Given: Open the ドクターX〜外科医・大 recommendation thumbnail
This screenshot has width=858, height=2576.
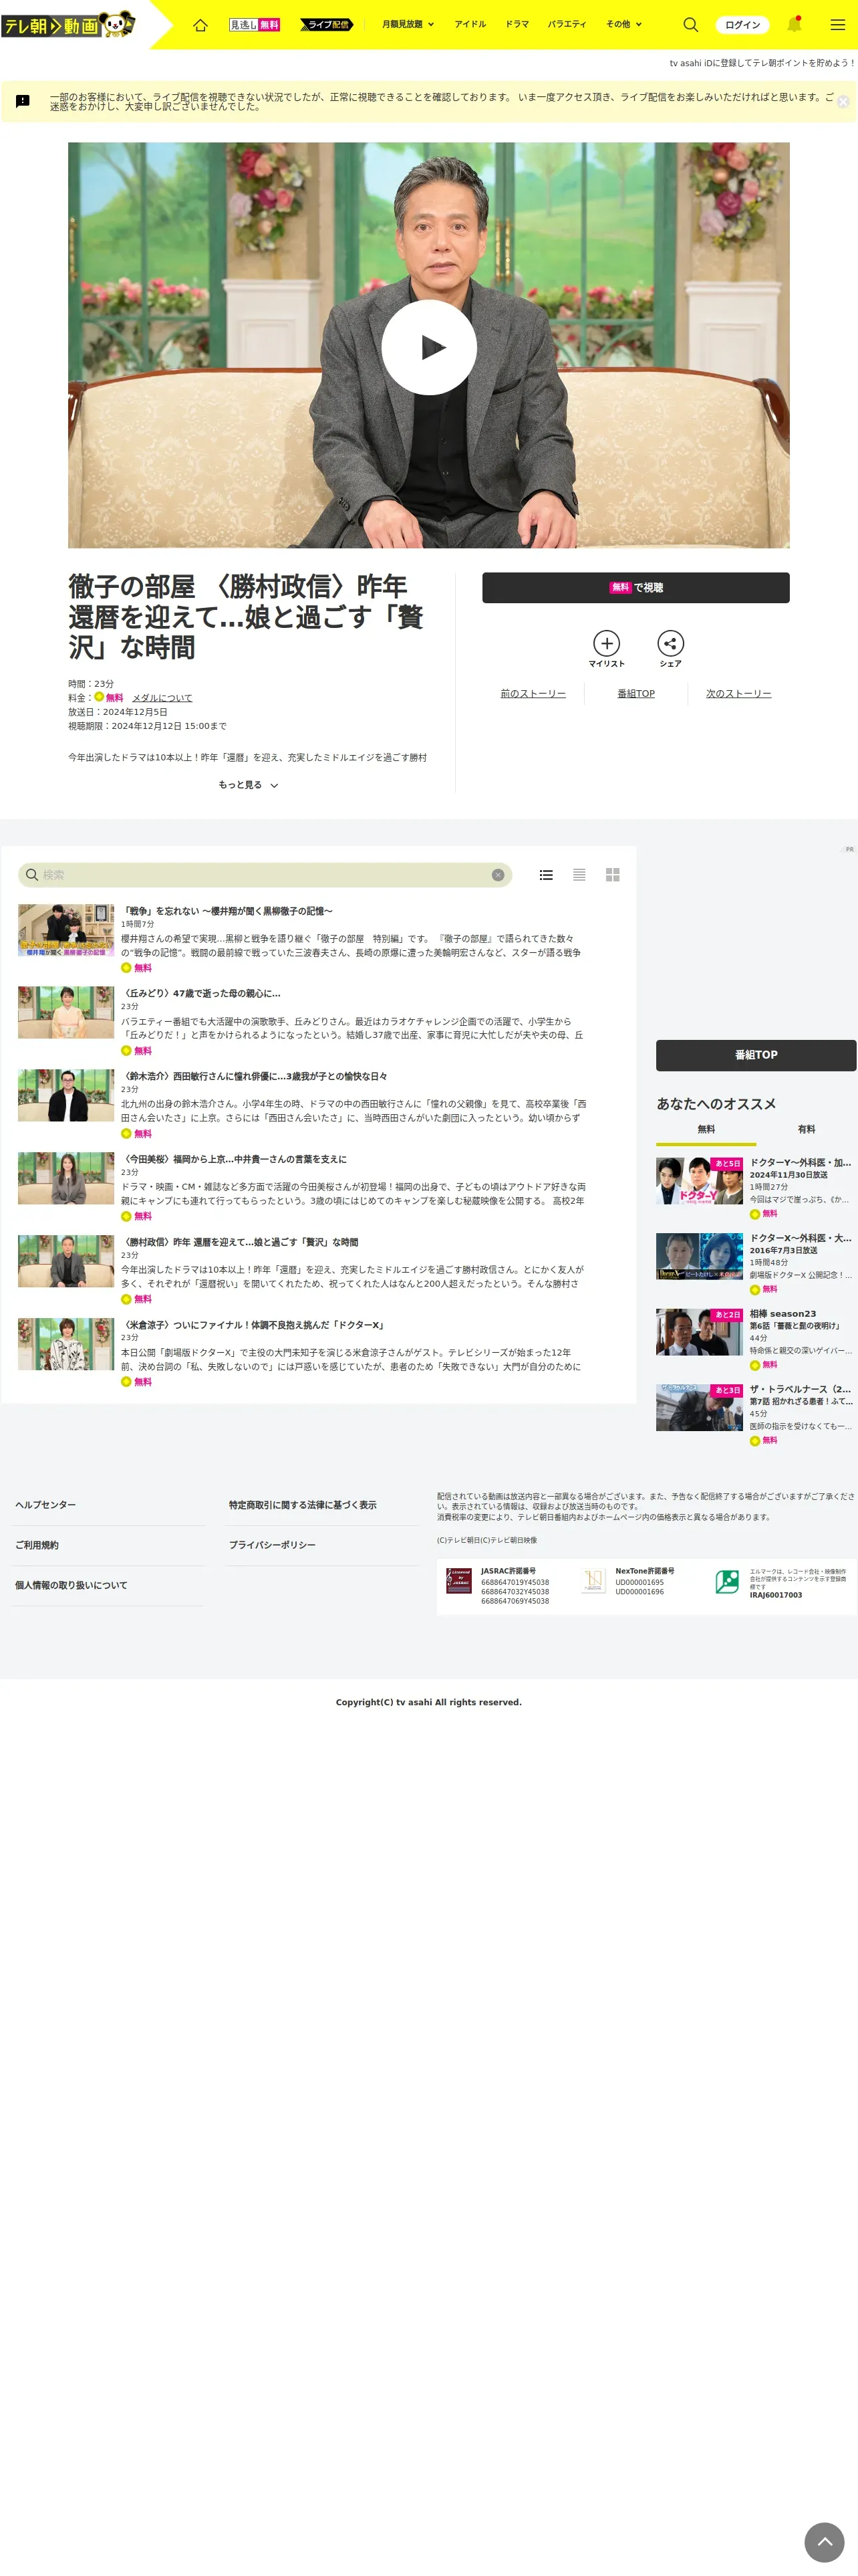Looking at the screenshot, I should [699, 1257].
